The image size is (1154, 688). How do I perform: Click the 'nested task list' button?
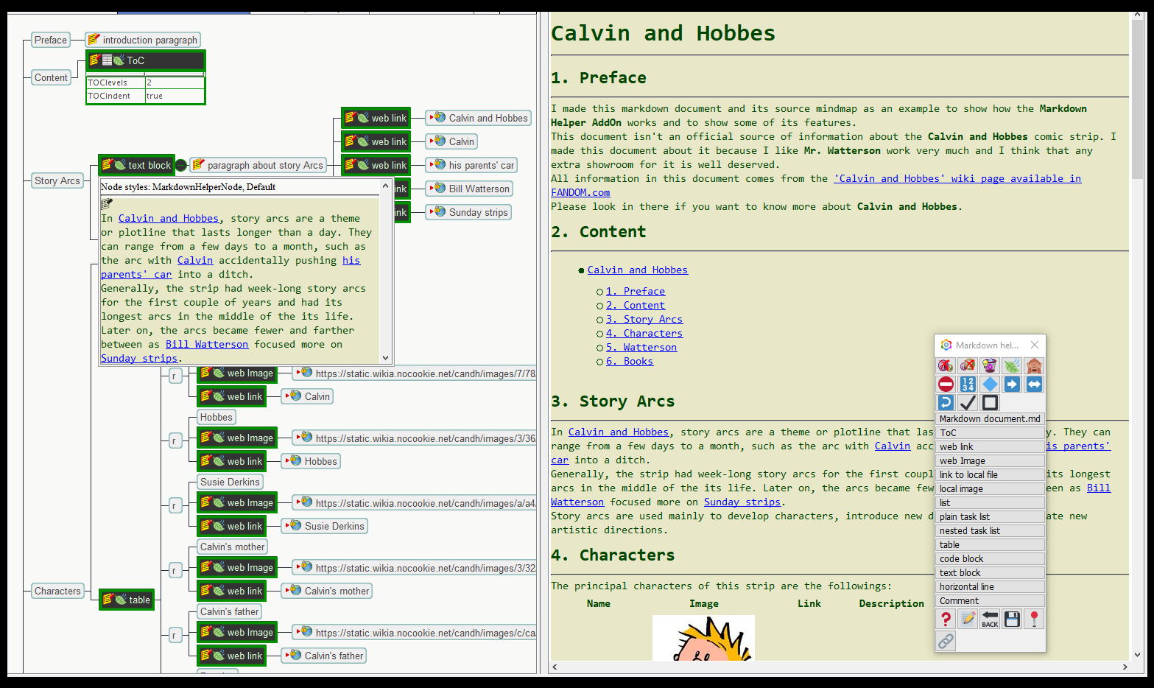pos(990,531)
